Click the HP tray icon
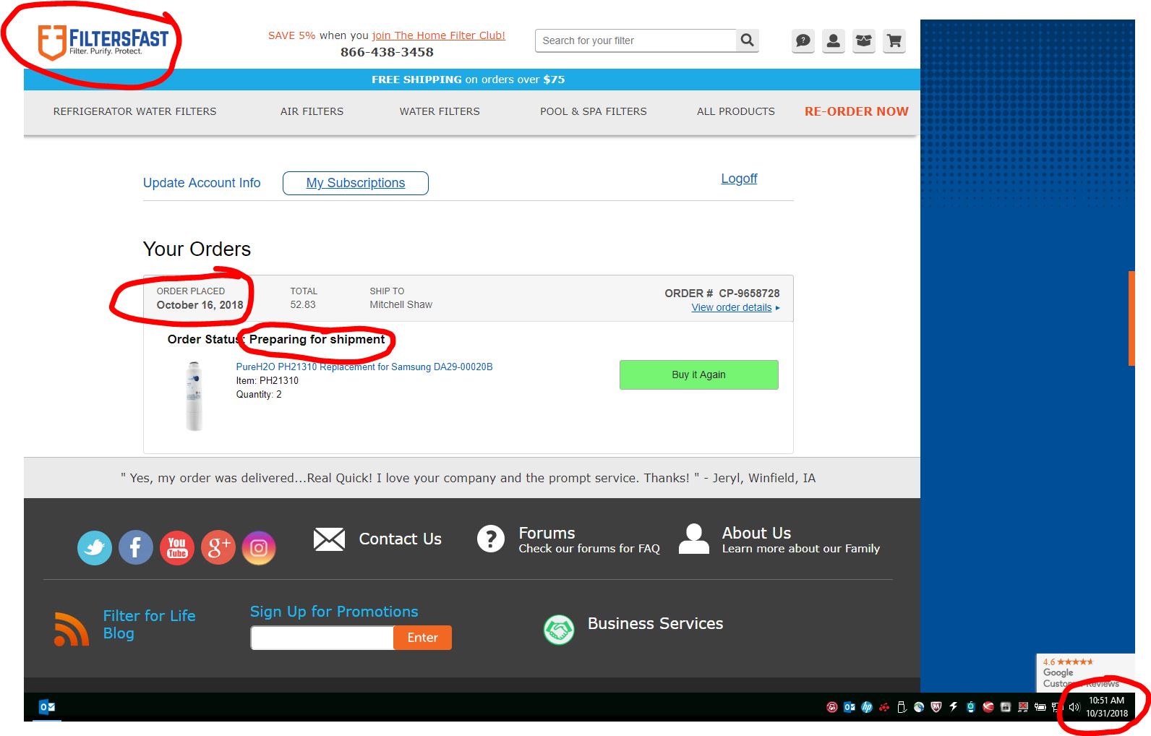1151x736 pixels. (x=867, y=707)
